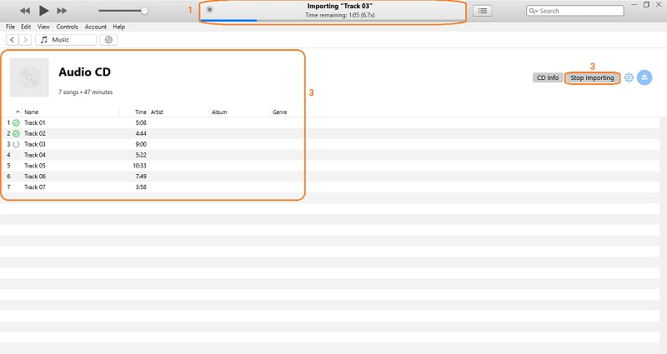The height and width of the screenshot is (354, 667).
Task: Click the rewind previous track button
Action: 25,11
